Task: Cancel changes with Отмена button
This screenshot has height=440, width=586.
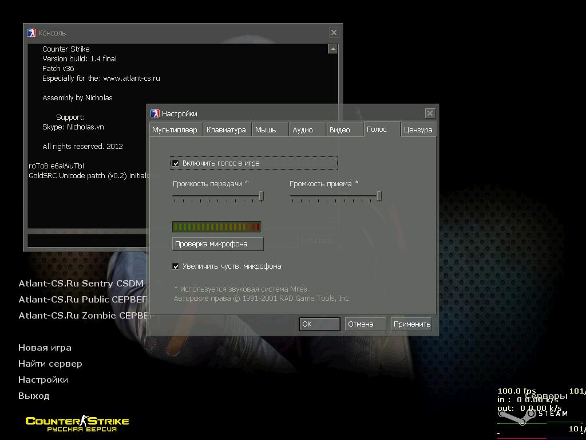Action: 365,324
